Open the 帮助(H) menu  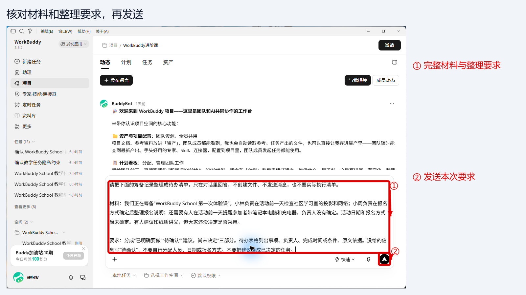[x=84, y=31]
